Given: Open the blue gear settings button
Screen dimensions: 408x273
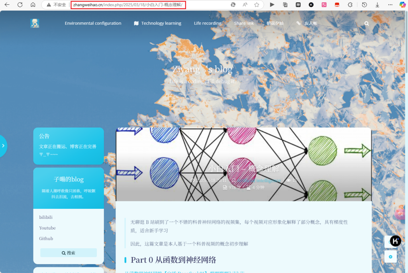Looking at the screenshot, I should (390, 257).
